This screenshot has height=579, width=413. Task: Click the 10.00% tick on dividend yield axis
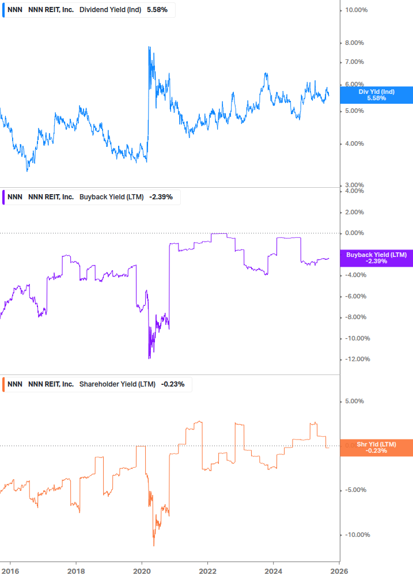356,10
